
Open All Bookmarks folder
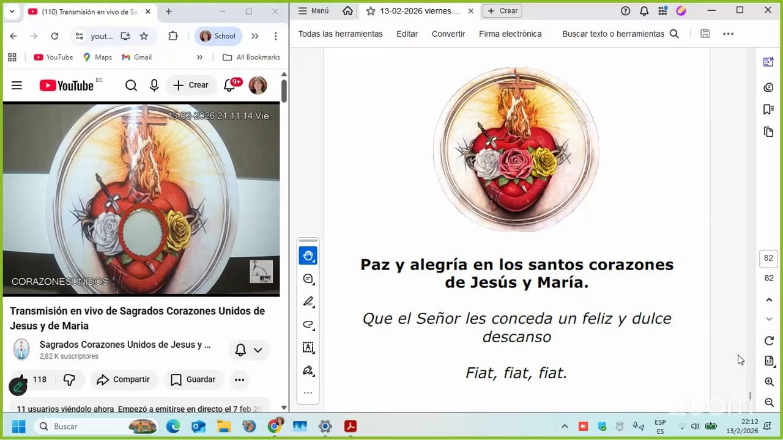point(251,57)
